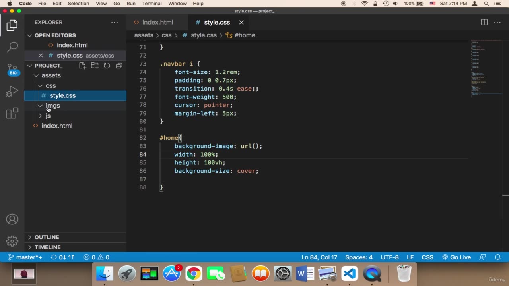
Task: Open Finder from the dock
Action: 105,274
